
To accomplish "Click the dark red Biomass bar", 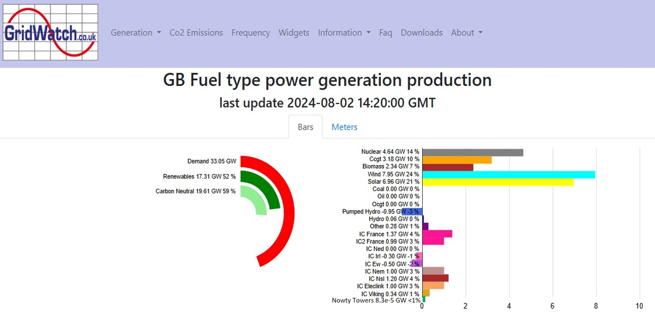I will 448,167.
